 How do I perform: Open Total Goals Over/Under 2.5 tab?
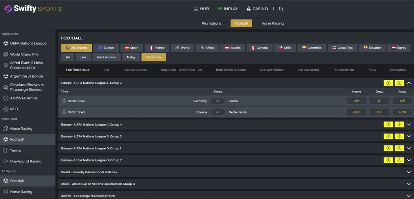tap(181, 70)
